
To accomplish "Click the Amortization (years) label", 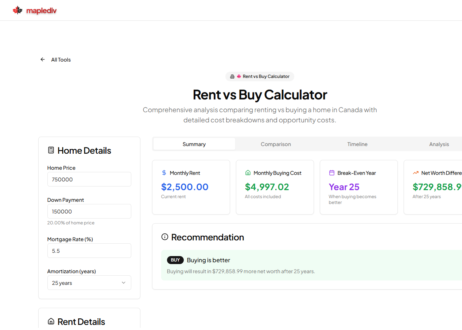I will [x=71, y=271].
